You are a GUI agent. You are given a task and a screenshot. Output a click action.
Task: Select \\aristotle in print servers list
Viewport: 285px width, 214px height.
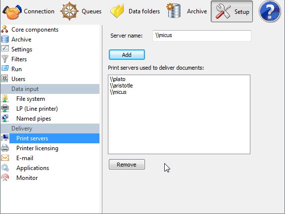[121, 86]
